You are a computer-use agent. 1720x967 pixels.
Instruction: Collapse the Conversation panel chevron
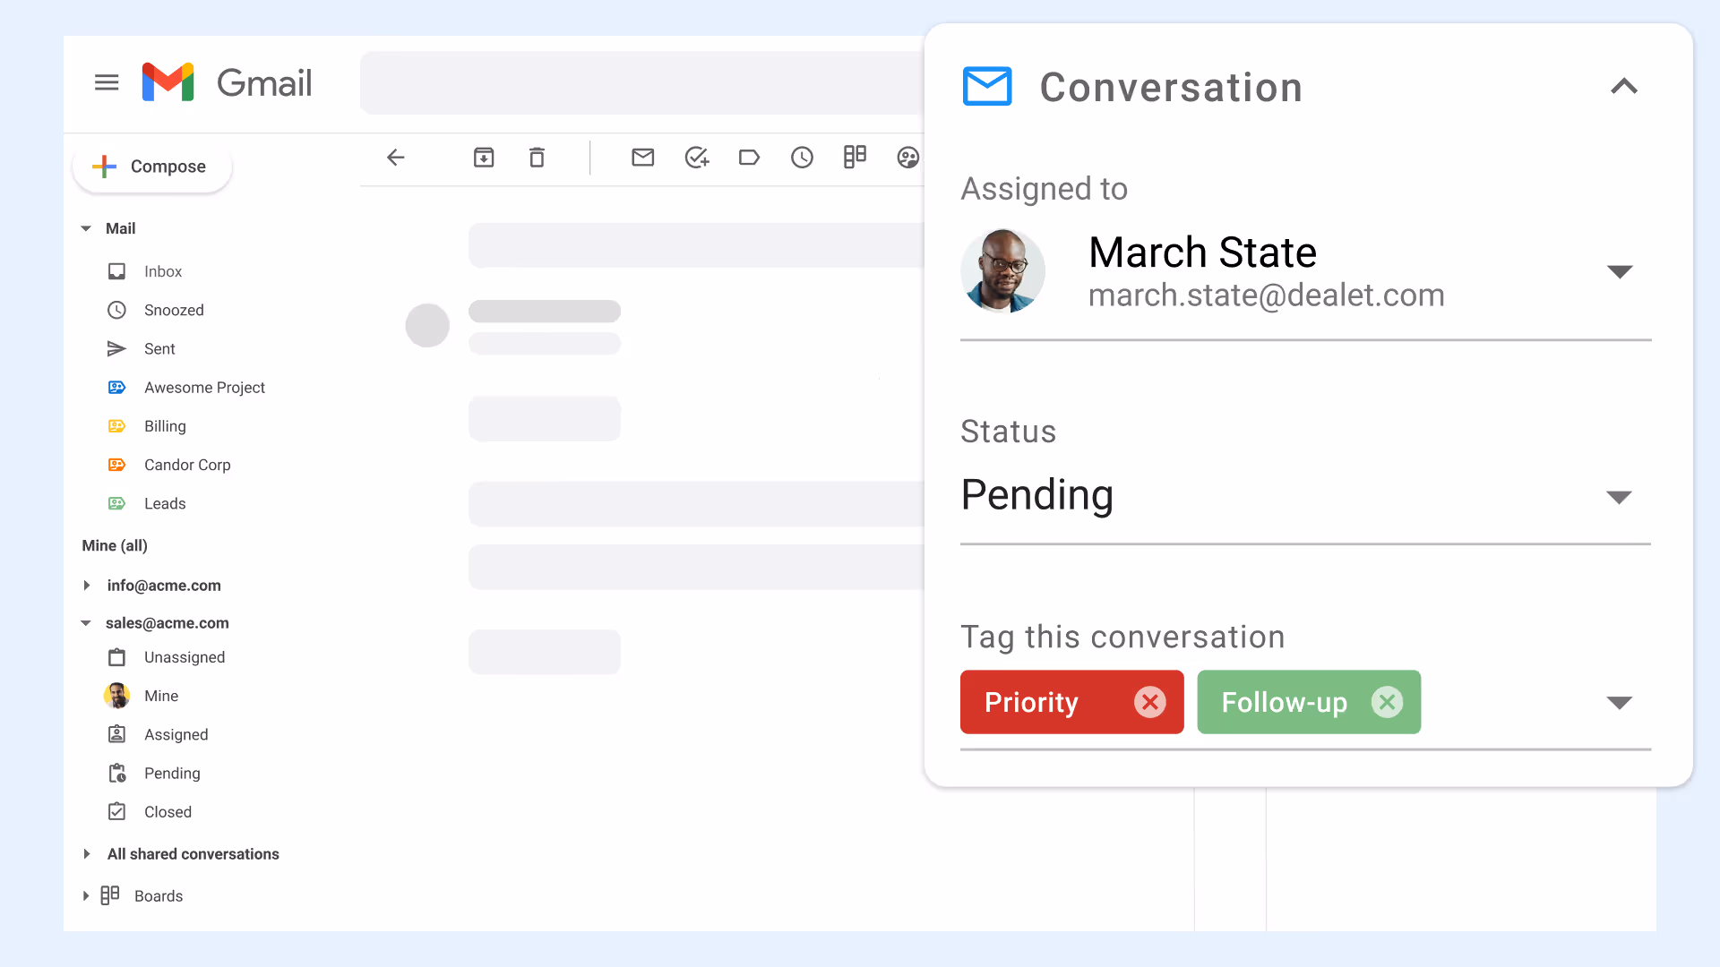(x=1623, y=87)
